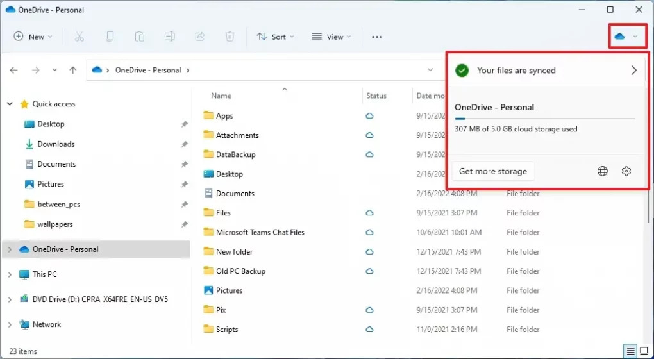Sort by the Status column header
This screenshot has height=359, width=654.
click(376, 96)
